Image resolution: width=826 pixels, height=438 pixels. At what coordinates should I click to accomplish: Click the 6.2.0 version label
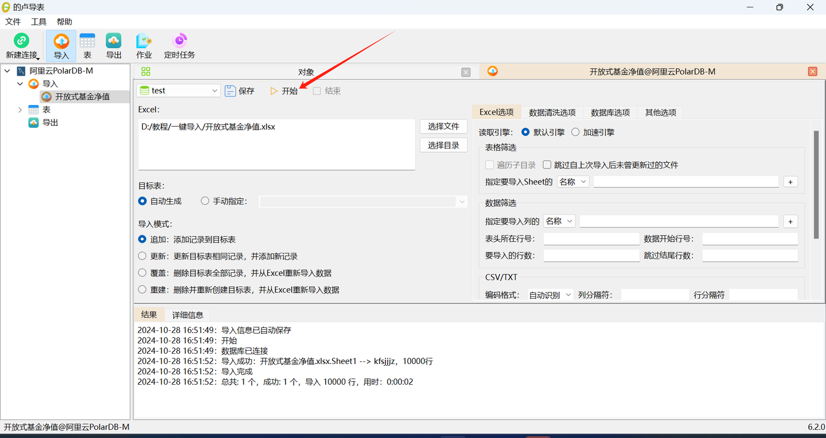click(816, 427)
